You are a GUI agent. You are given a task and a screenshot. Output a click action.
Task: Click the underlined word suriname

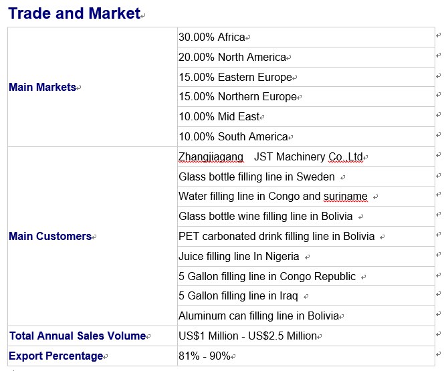click(346, 196)
